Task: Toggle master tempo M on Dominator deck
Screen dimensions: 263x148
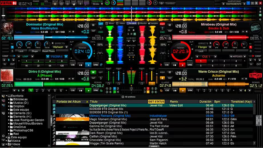Action: point(93,25)
